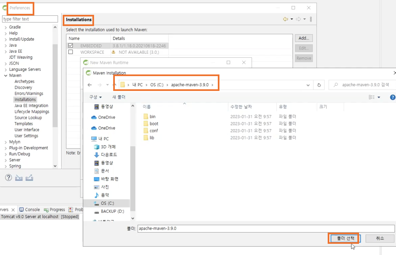Open the Progress tab
This screenshot has height=255, width=396.
coord(55,210)
